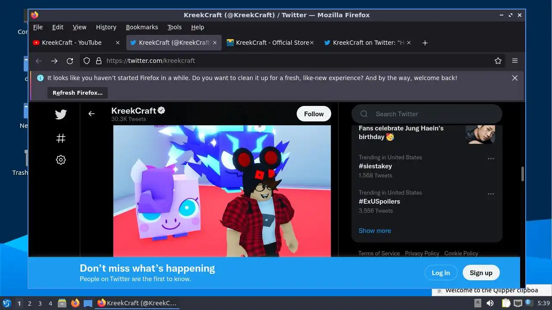
Task: Click the clipboard tray icon
Action: [505, 303]
